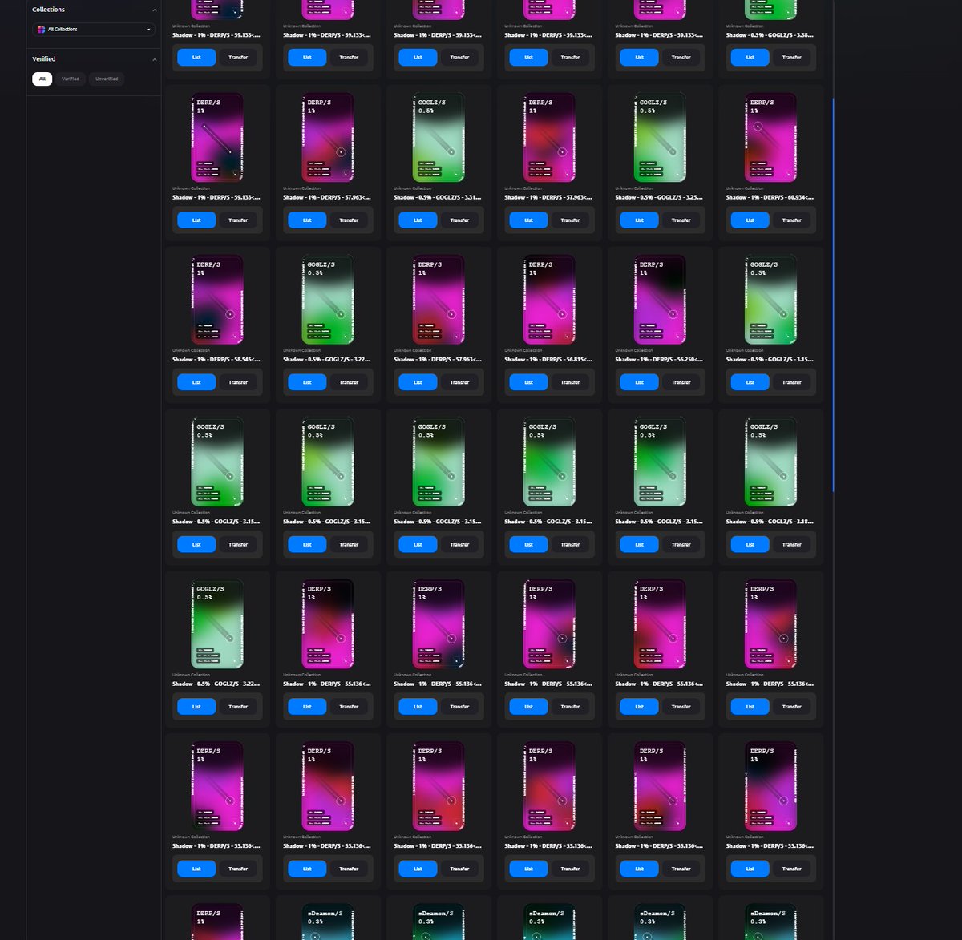Open the DERP/S 58.545 card artwork

pos(217,300)
